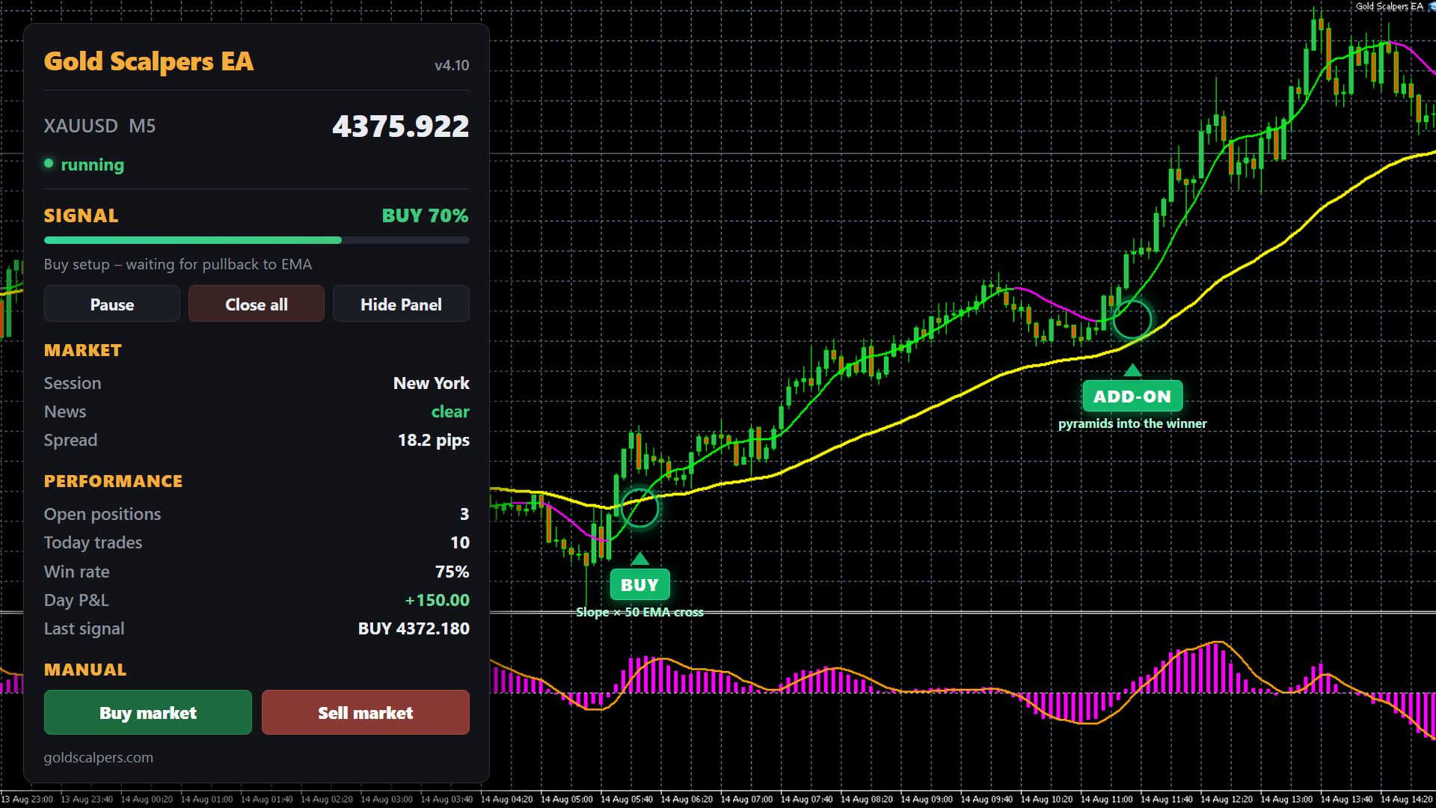Screen dimensions: 1436x808
Task: Place a Buy market order
Action: pos(148,712)
